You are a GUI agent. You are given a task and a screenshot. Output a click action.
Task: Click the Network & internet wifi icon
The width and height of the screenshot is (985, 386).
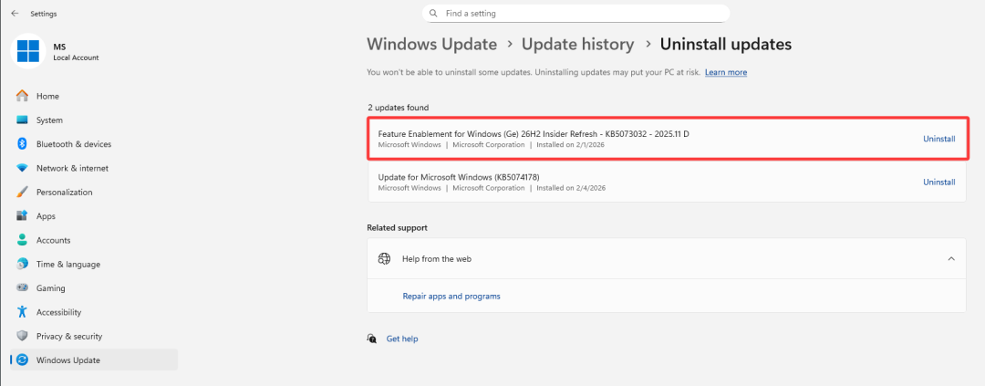[22, 168]
